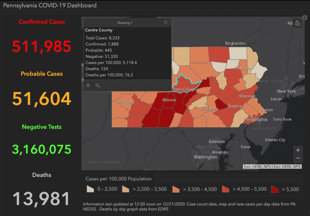Select the Negative Tests count 3,160,075
The height and width of the screenshot is (216, 310).
42,149
